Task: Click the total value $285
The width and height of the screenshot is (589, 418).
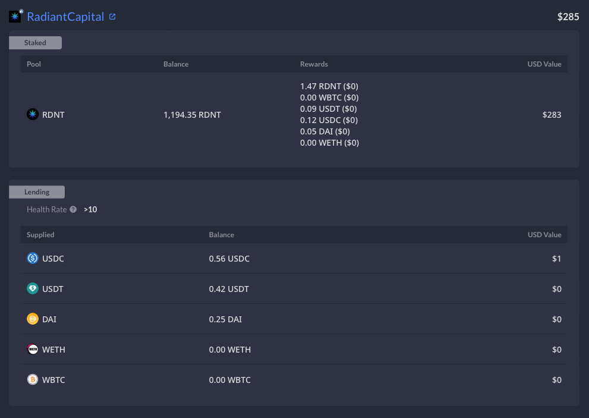Action: [568, 17]
